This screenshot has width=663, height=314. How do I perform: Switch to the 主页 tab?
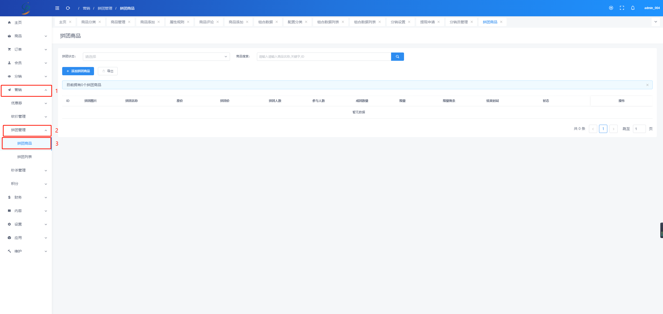[63, 22]
